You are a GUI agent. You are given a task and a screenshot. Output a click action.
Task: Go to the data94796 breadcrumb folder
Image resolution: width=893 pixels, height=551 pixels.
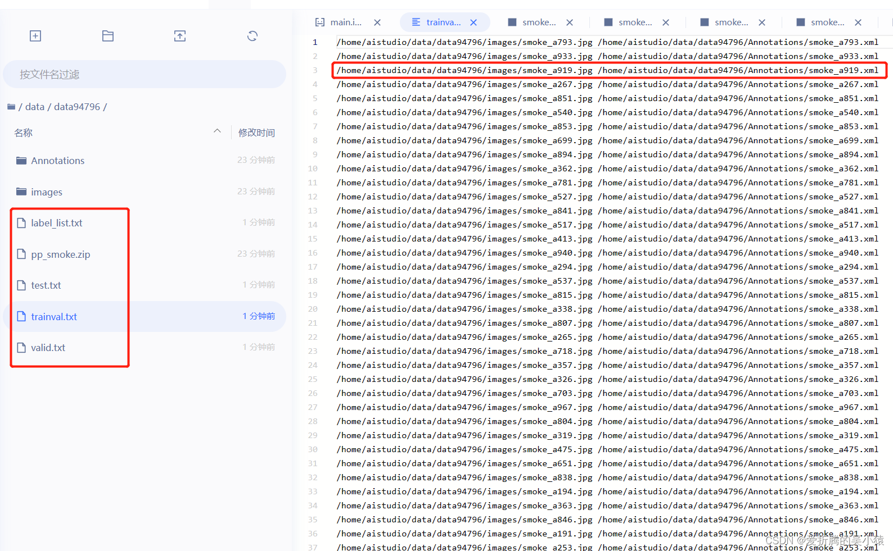point(77,107)
